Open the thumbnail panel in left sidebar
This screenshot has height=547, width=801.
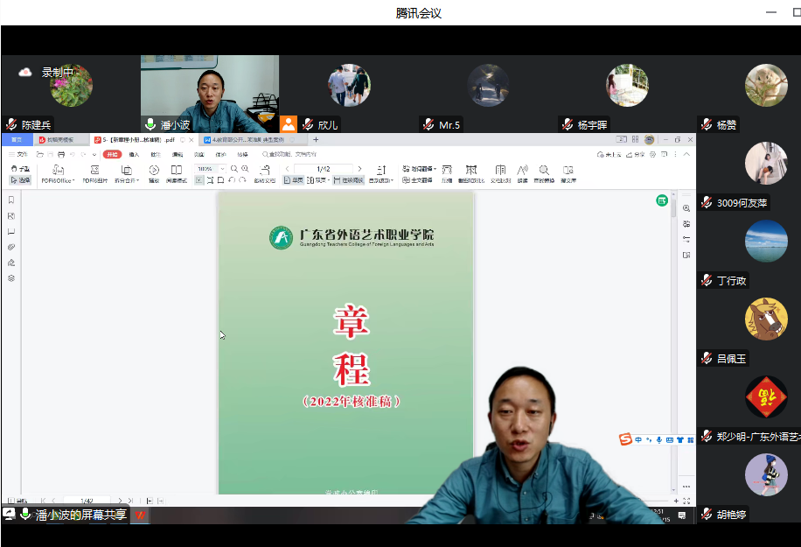click(x=11, y=216)
